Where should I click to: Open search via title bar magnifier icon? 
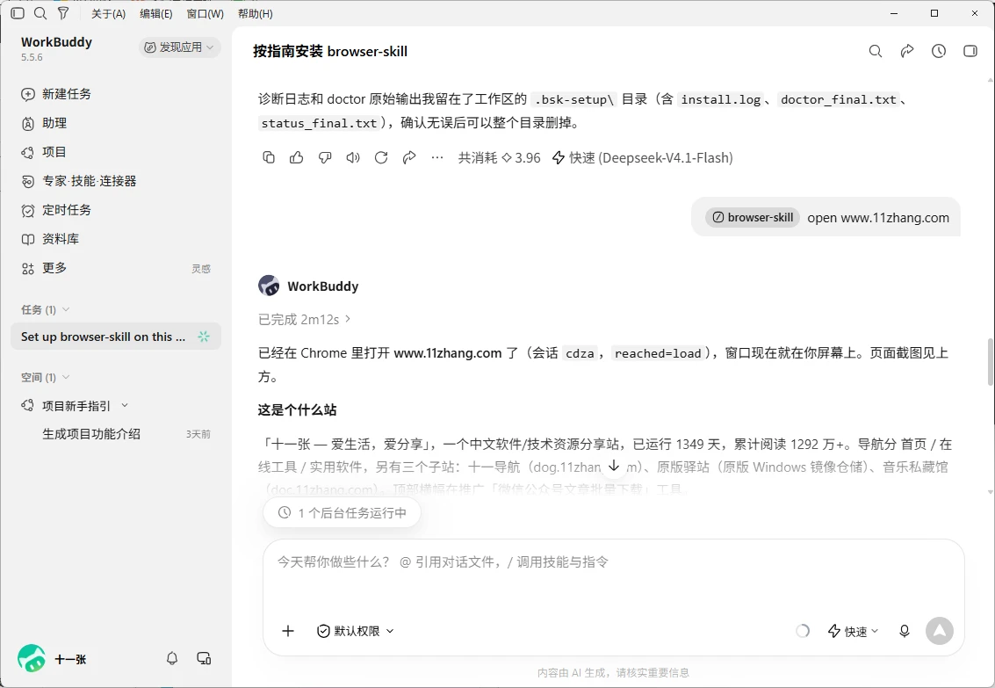click(x=40, y=13)
